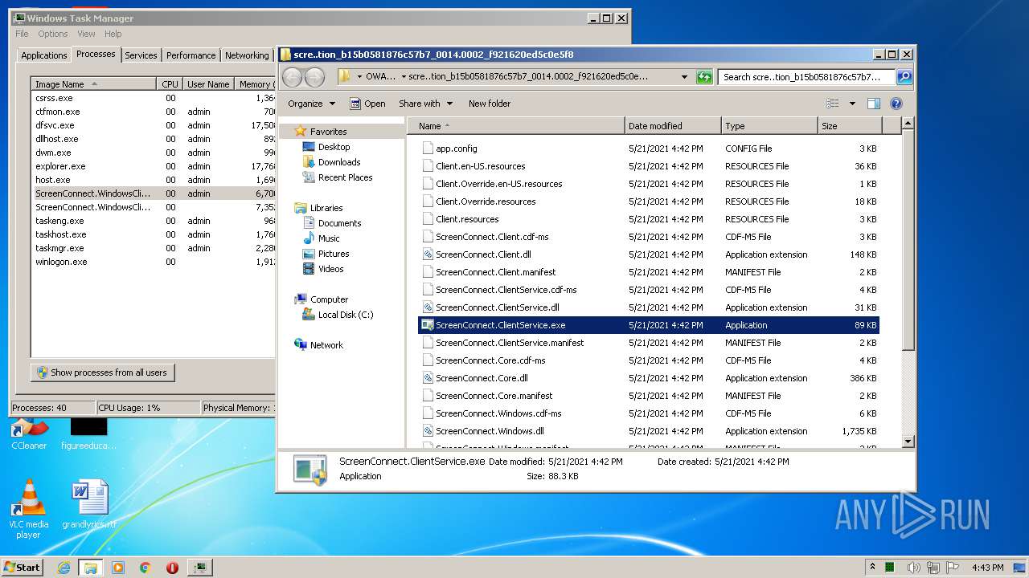Click the Explorer Forward navigation arrow

(x=314, y=77)
